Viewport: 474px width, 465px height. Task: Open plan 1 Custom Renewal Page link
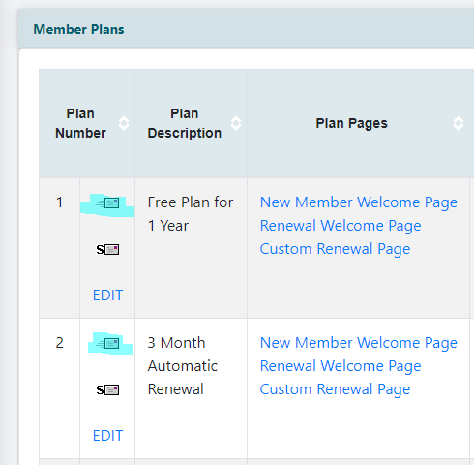coord(335,249)
